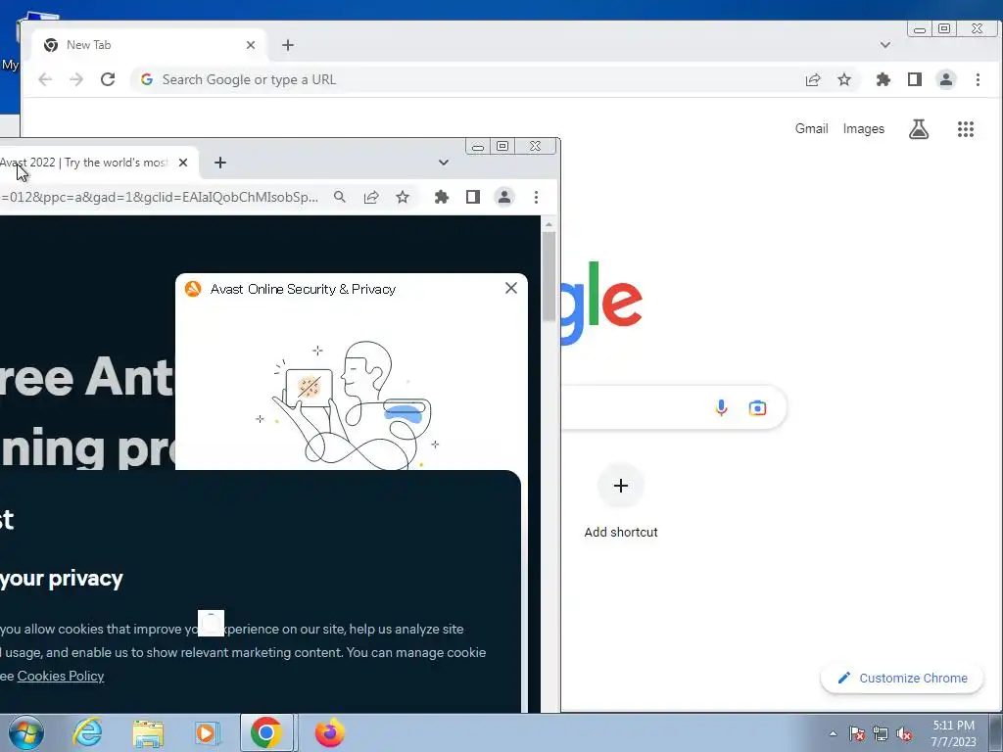Click the Avast logo in extension popup
1003x752 pixels.
(x=193, y=289)
